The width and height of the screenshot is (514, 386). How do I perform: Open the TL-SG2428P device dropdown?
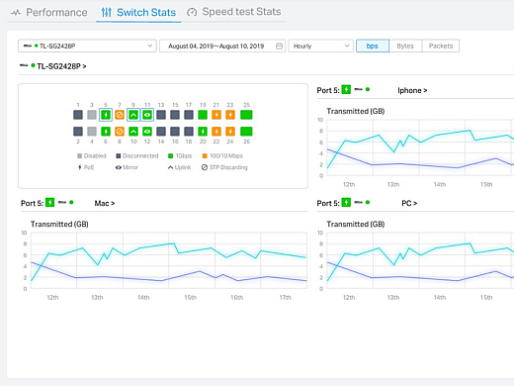pyautogui.click(x=87, y=46)
